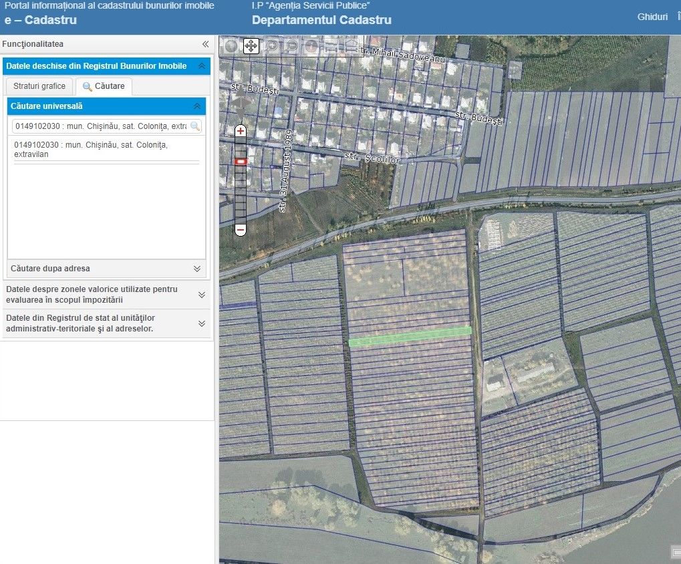The height and width of the screenshot is (564, 681).
Task: Activate the zoom-in magnifier tool
Action: pos(272,46)
